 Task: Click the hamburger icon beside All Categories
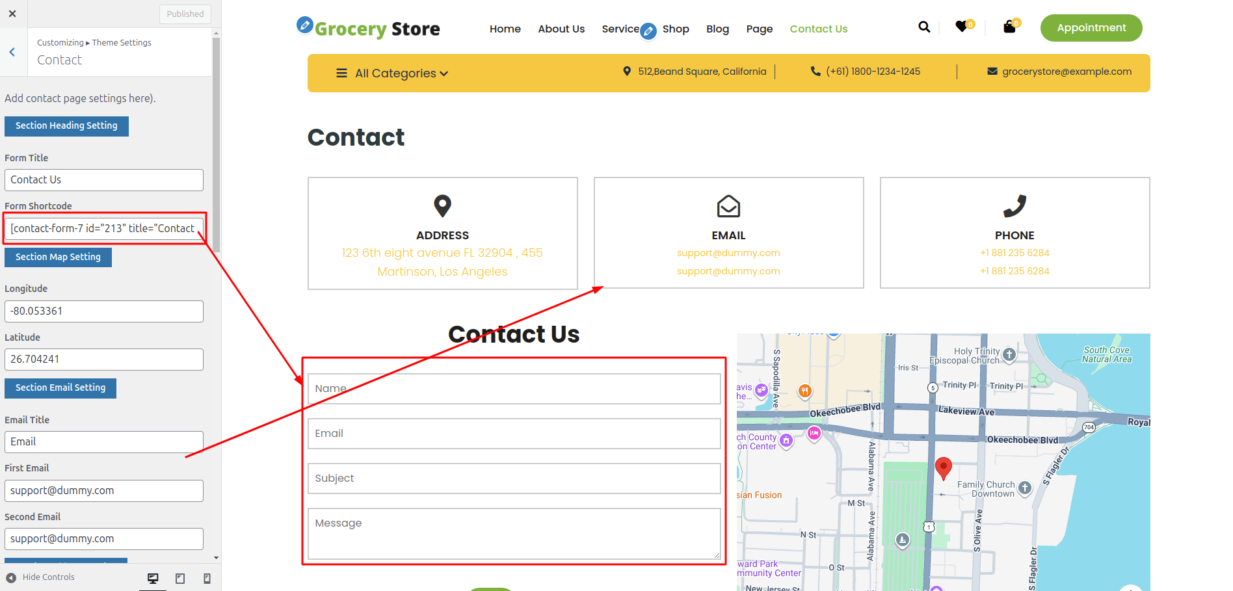coord(341,73)
